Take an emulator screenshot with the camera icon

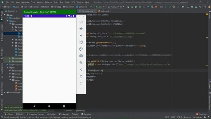point(81,56)
